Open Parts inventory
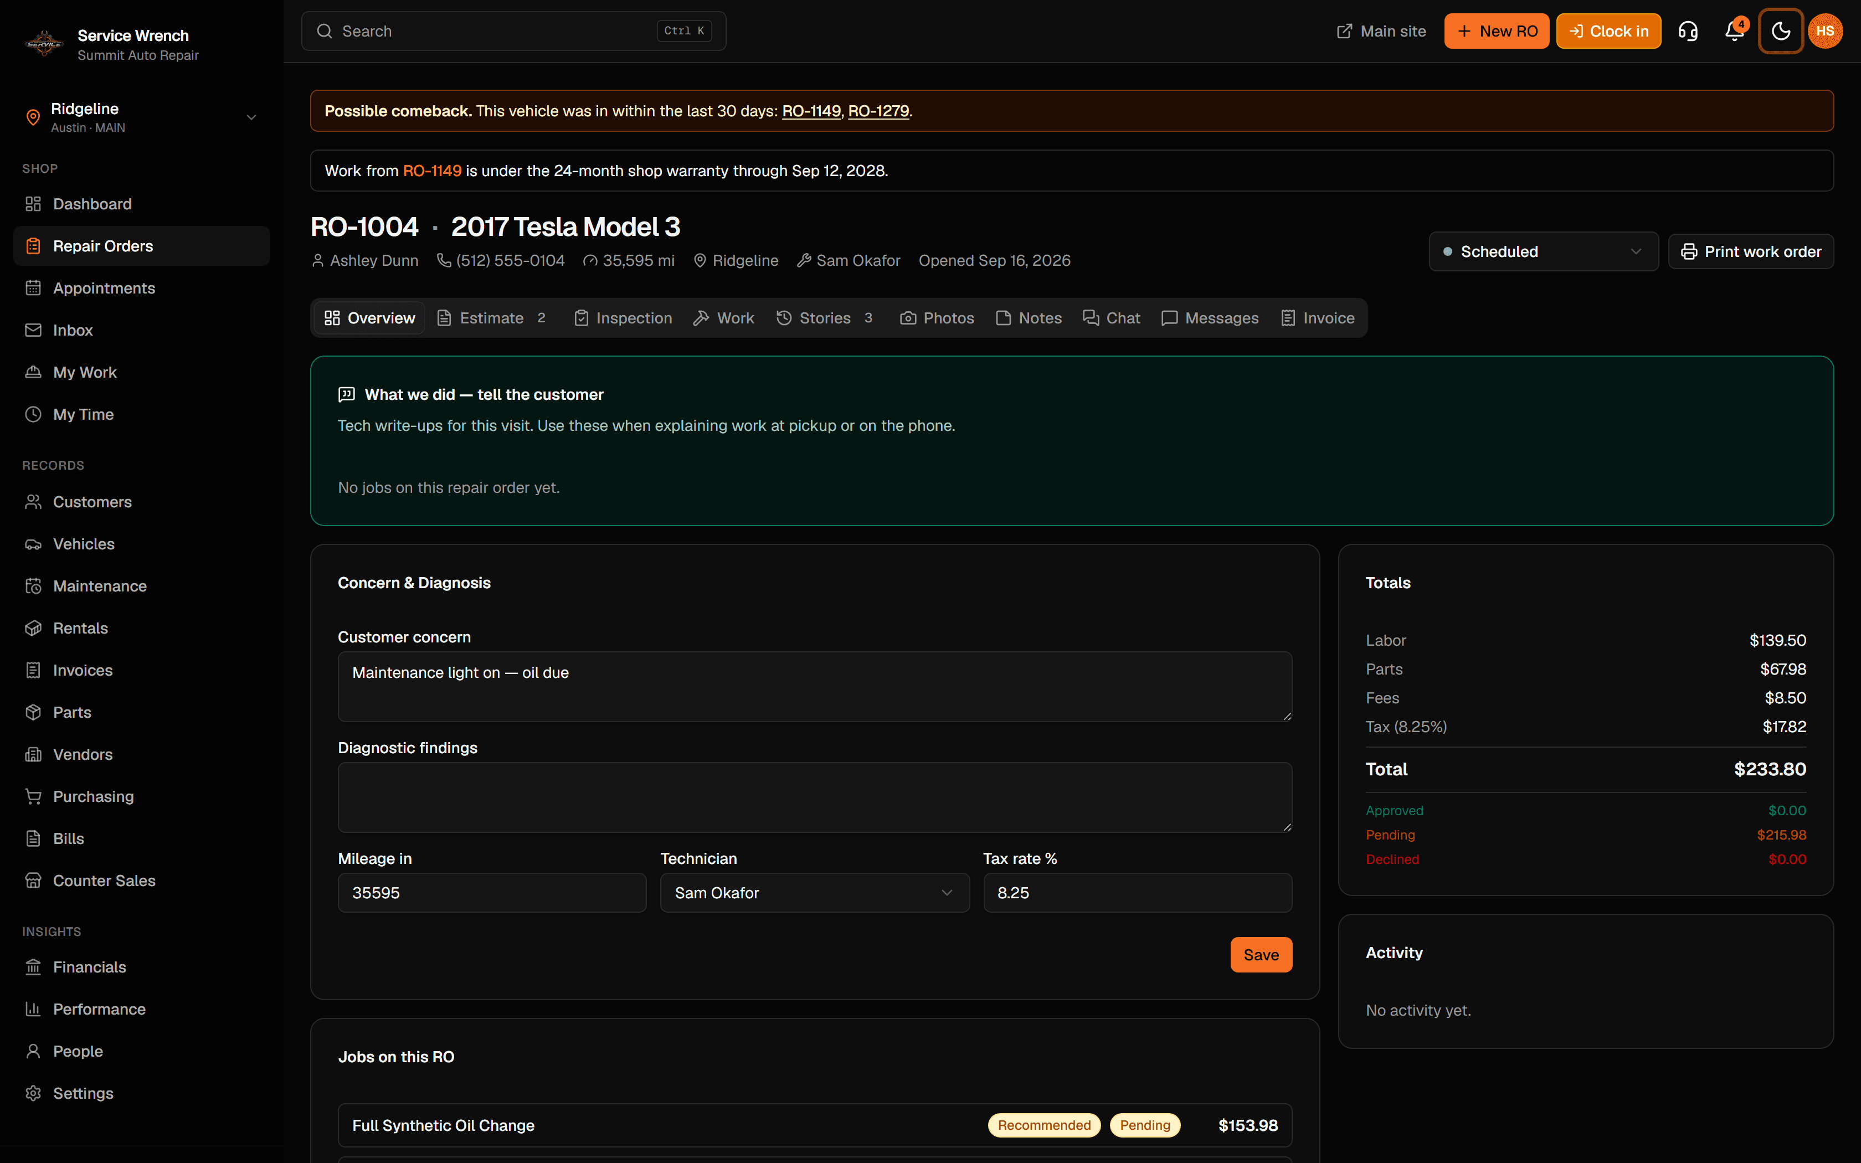This screenshot has height=1163, width=1861. pos(141,712)
